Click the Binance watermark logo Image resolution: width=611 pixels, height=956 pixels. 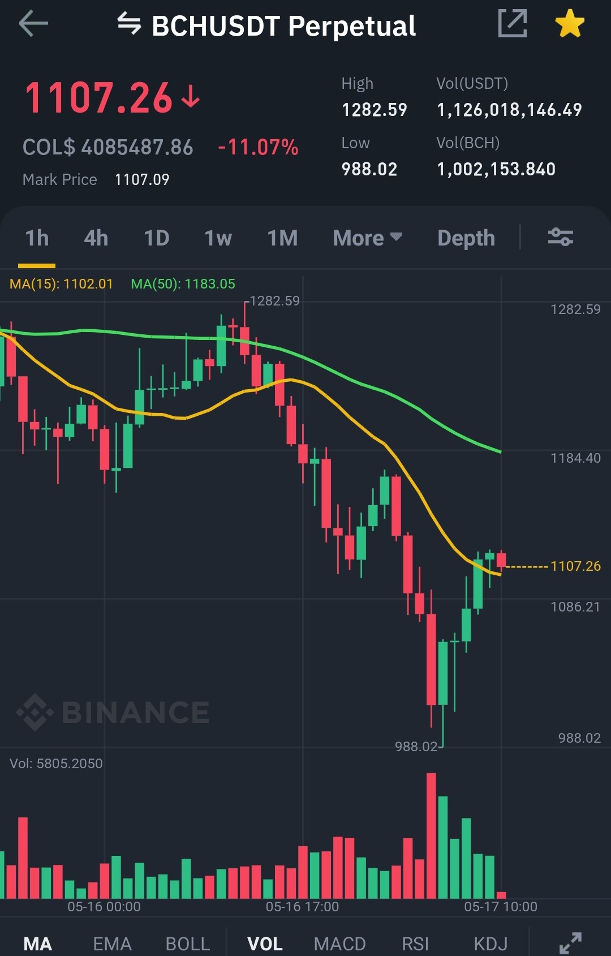click(x=113, y=712)
